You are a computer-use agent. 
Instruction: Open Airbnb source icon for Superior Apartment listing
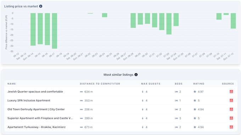[231, 118]
